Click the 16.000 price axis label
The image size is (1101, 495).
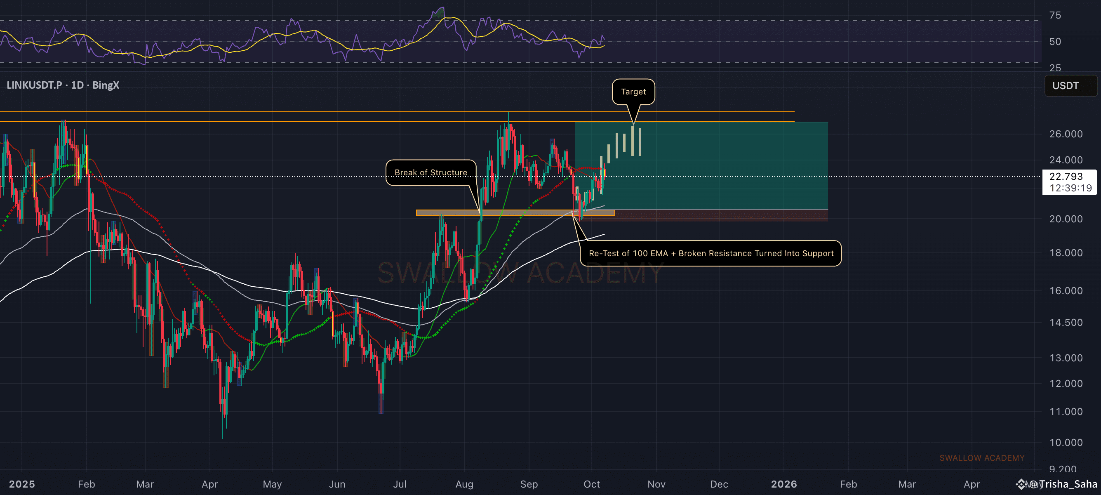1066,291
